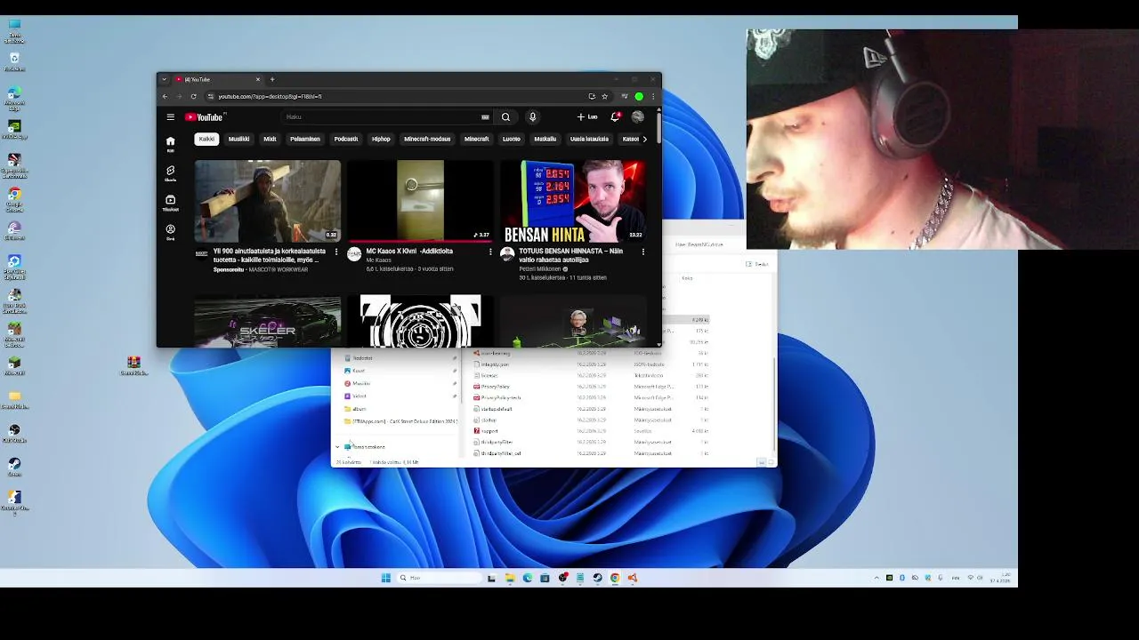Select startup.default file in Explorer
The width and height of the screenshot is (1139, 640).
[x=496, y=409]
